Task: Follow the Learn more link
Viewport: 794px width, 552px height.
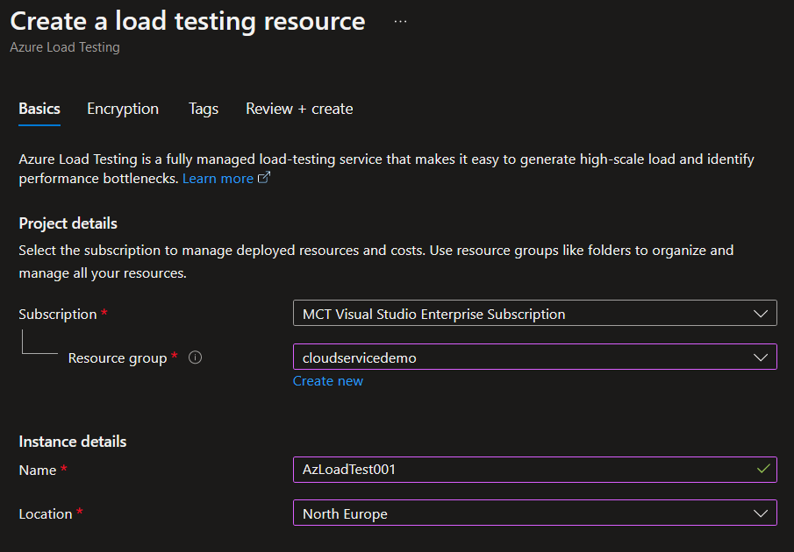Action: click(x=218, y=179)
